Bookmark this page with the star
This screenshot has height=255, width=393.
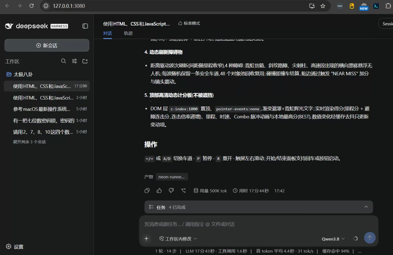[x=323, y=6]
